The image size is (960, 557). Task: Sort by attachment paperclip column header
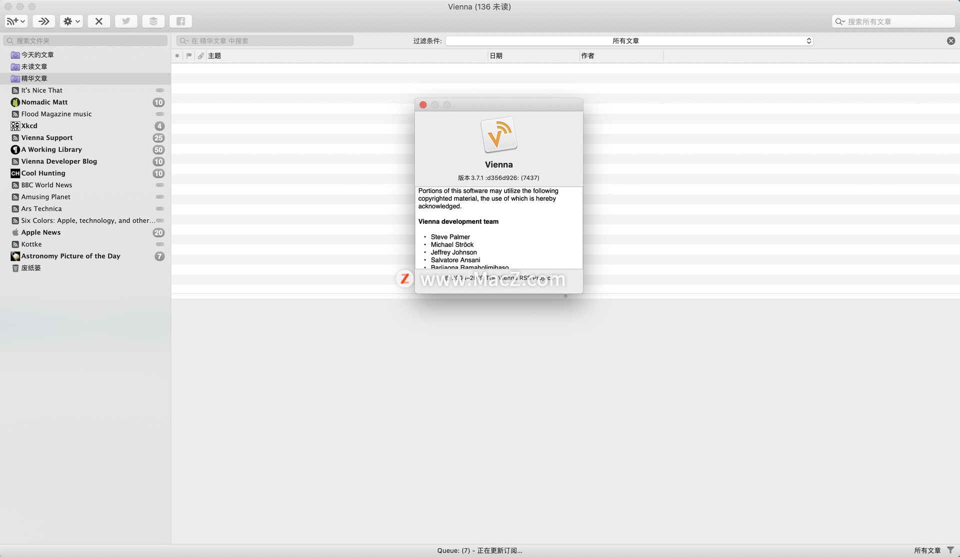coord(200,55)
